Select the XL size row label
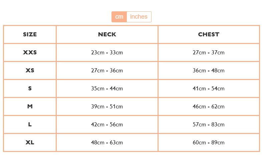 click(30, 143)
